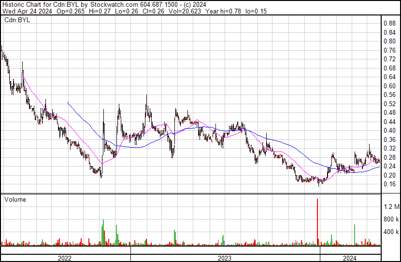Click the Volume panel label
This screenshot has width=401, height=262.
click(x=15, y=199)
